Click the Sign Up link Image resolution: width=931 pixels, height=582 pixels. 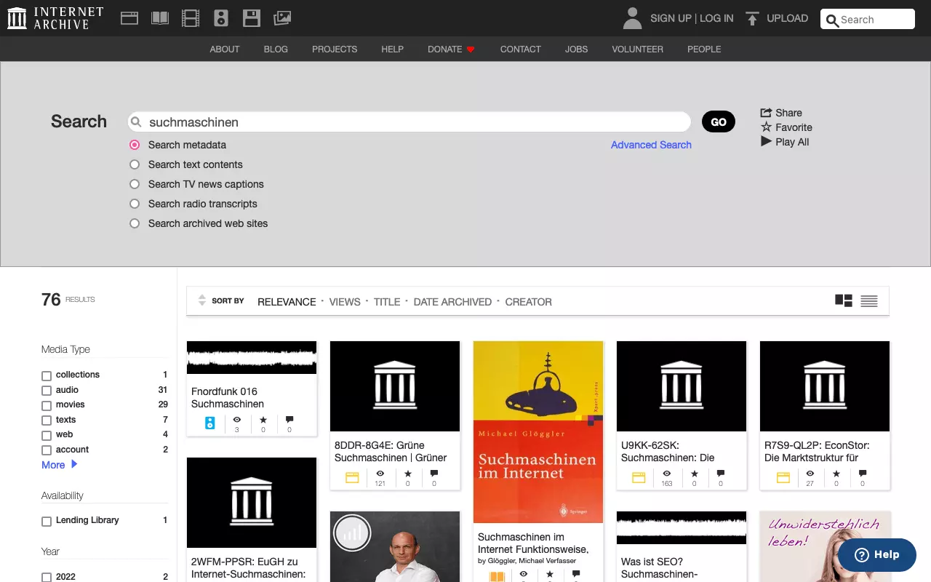click(x=671, y=18)
